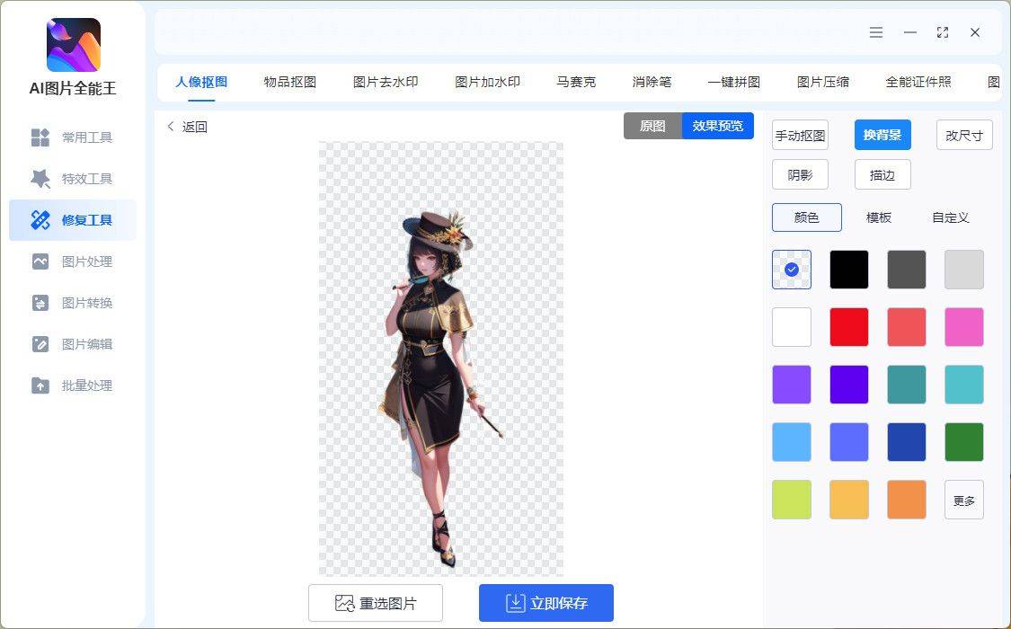Click the 手动抠图 button

coord(800,136)
